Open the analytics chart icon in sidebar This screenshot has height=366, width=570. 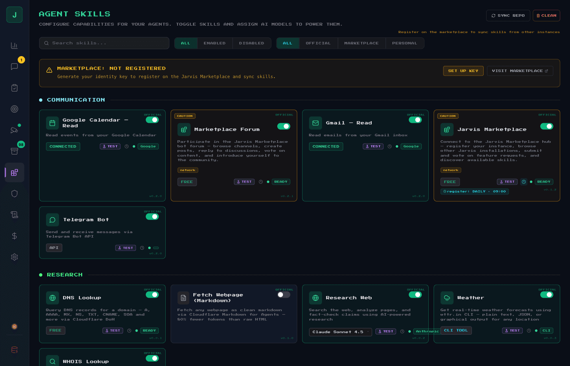point(14,46)
